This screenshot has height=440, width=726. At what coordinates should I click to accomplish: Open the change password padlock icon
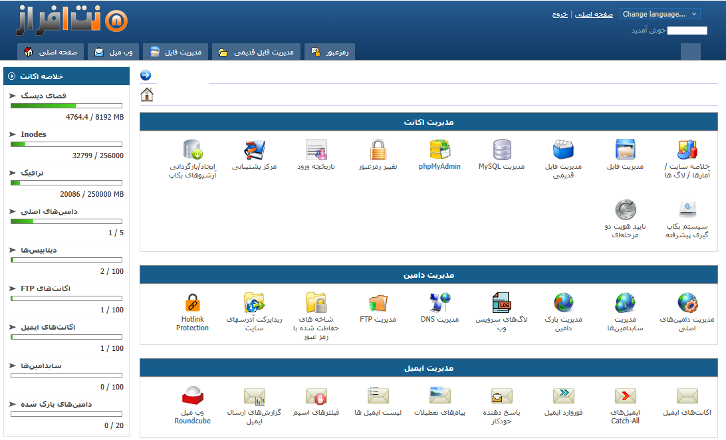(x=378, y=150)
